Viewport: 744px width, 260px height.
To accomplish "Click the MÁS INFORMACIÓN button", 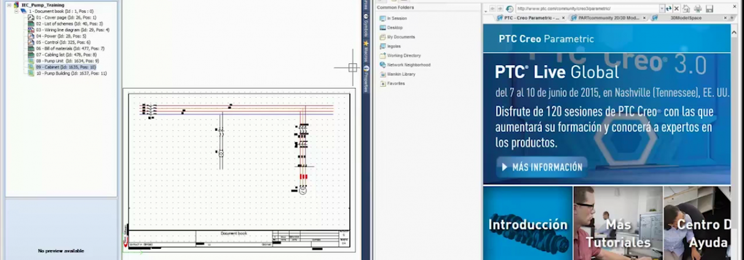I will point(541,167).
